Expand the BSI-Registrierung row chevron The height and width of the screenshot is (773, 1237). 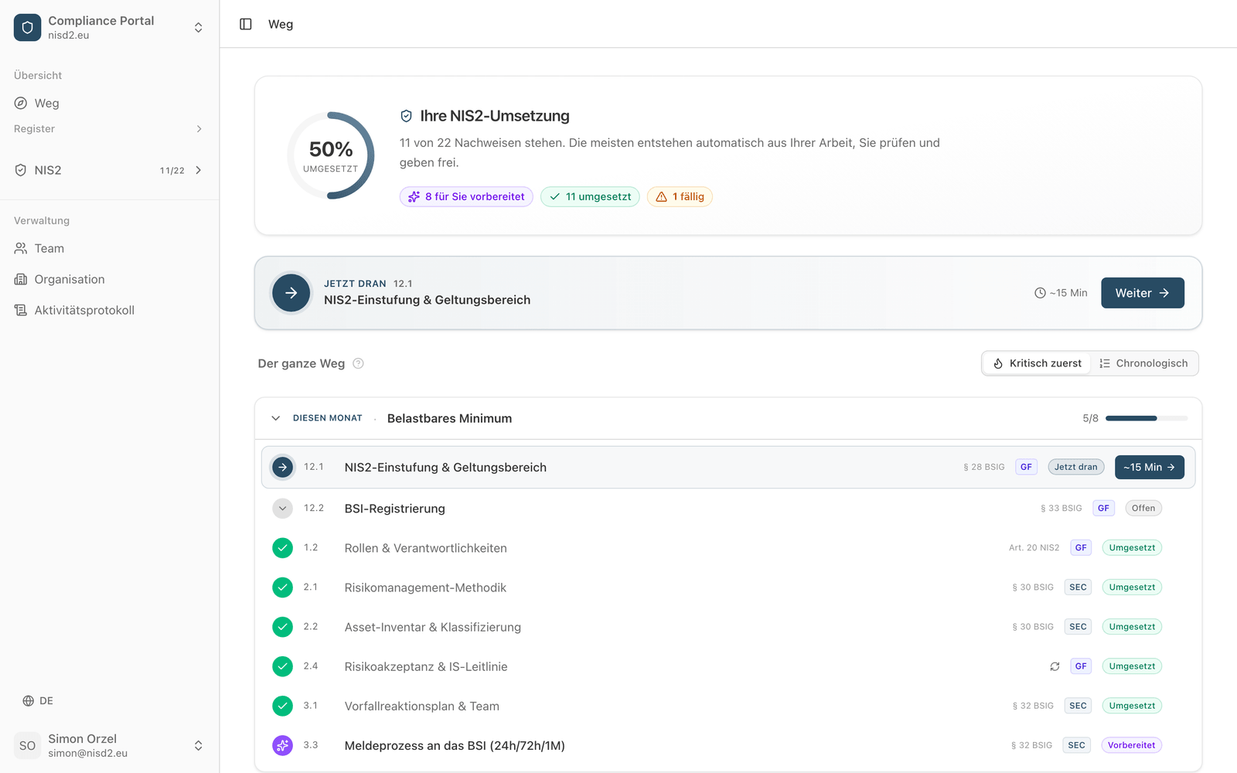283,508
